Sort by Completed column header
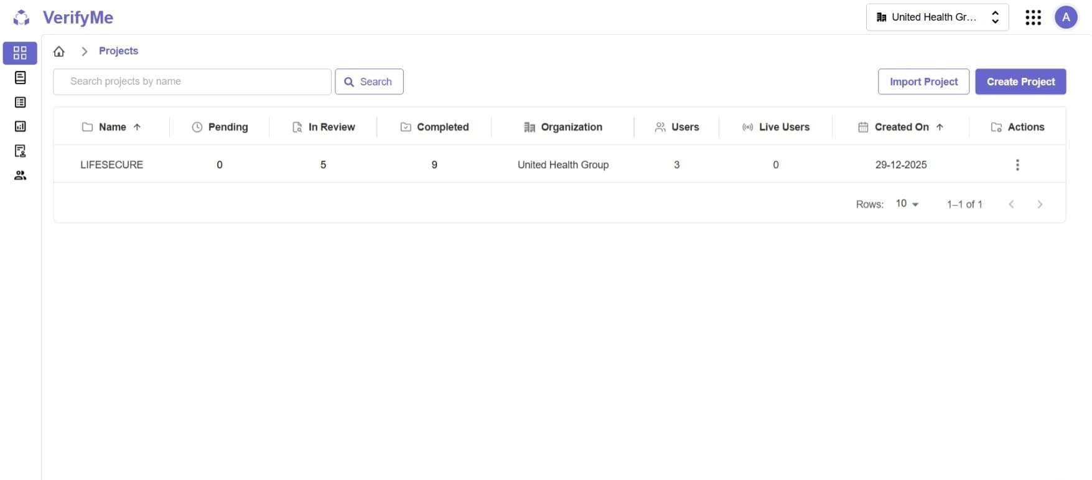The image size is (1092, 480). pyautogui.click(x=434, y=127)
